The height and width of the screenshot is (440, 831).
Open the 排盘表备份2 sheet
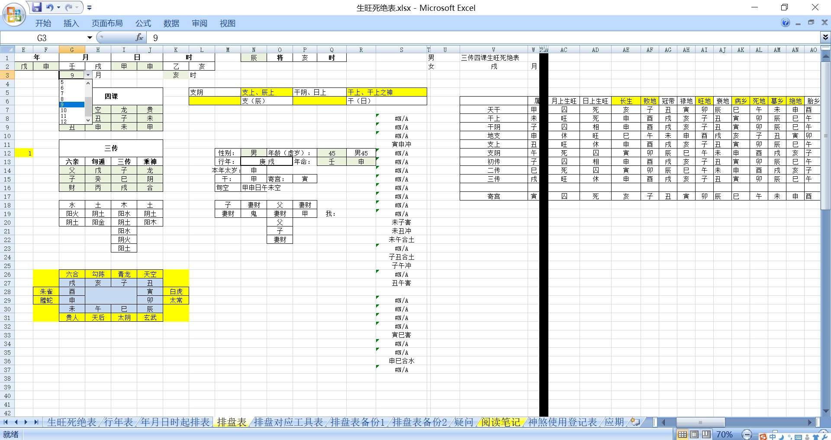419,422
